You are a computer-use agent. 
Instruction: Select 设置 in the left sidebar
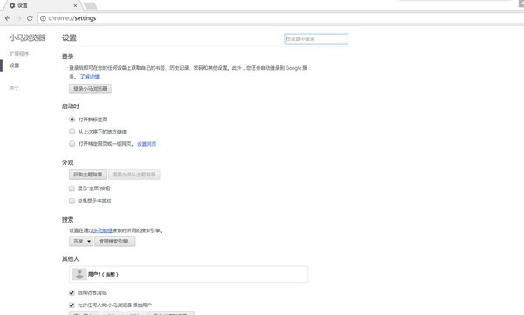click(x=14, y=65)
